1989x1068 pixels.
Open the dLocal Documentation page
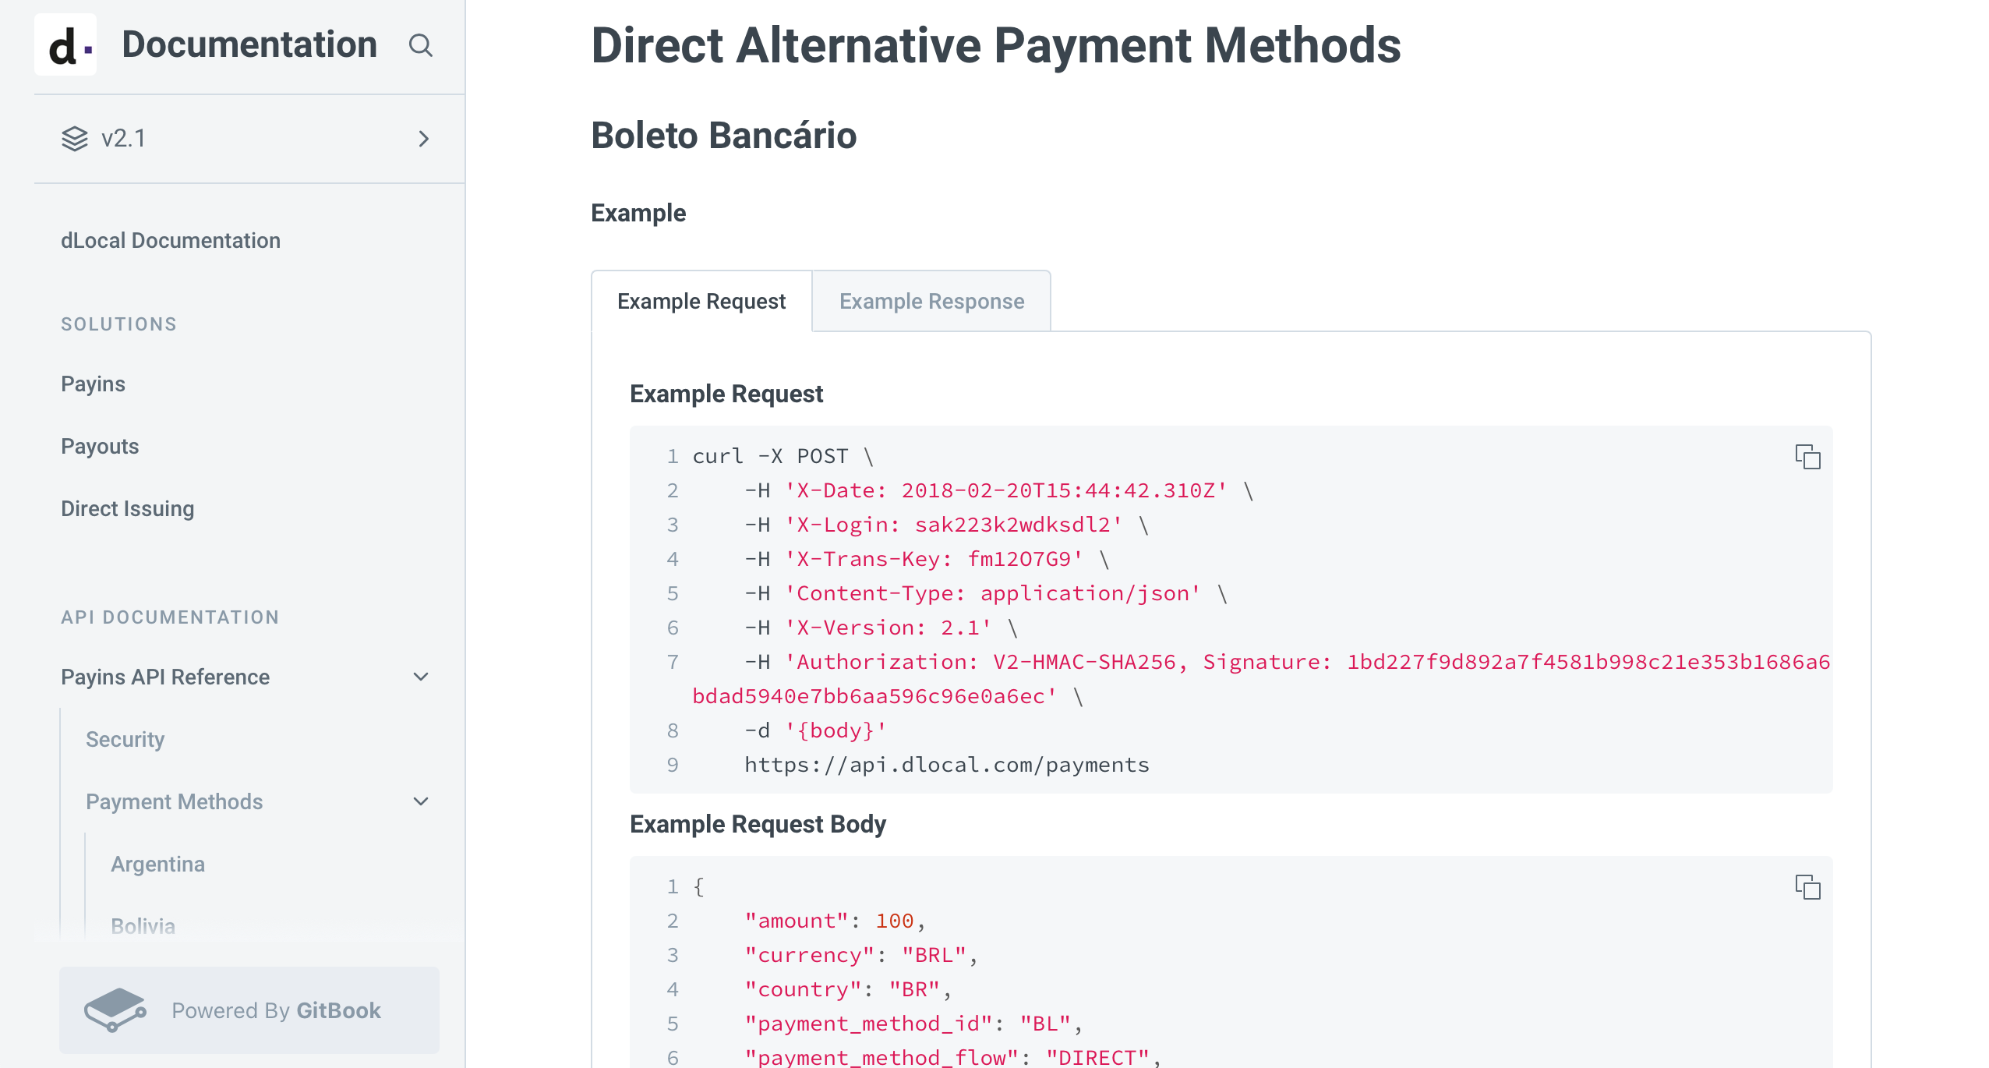coord(171,240)
